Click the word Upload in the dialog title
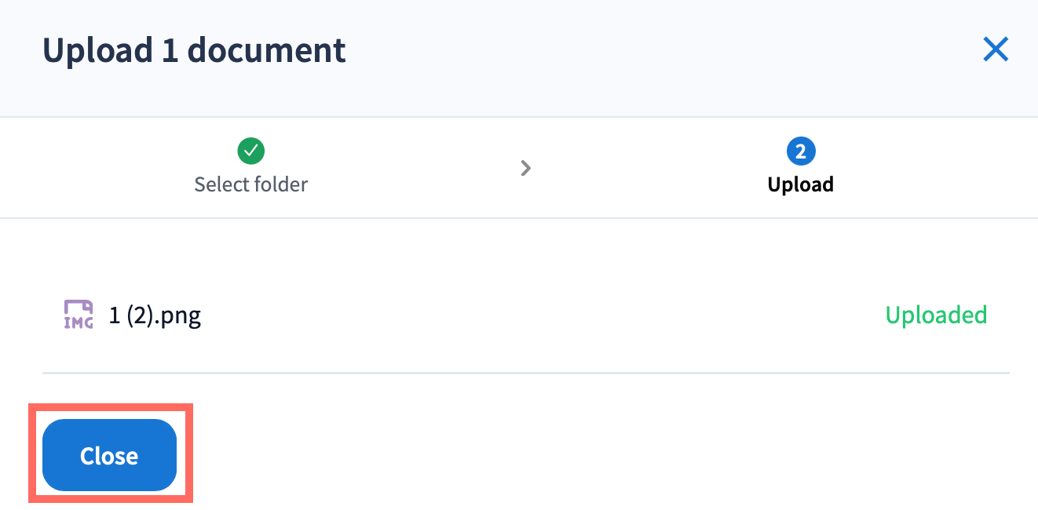Screen dimensions: 1038x510 [x=97, y=50]
